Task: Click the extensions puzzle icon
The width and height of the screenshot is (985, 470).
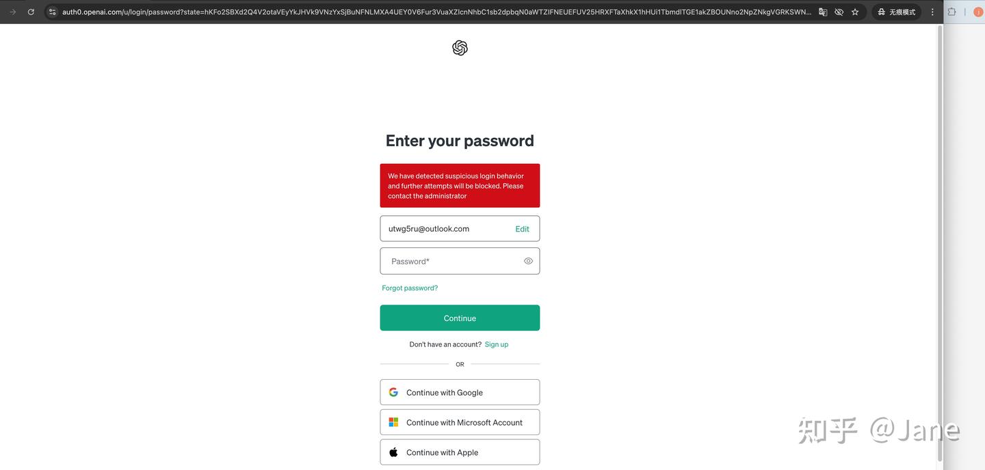Action: point(951,12)
